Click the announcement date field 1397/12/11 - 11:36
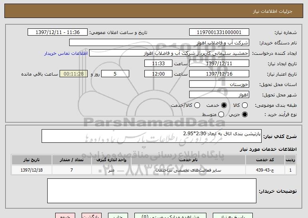Screen dimensions: 308x218 tap(58, 32)
